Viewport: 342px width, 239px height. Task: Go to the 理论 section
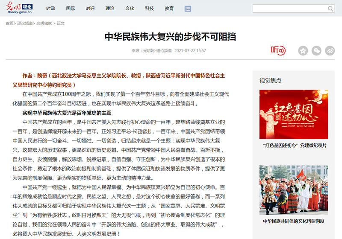[110, 9]
